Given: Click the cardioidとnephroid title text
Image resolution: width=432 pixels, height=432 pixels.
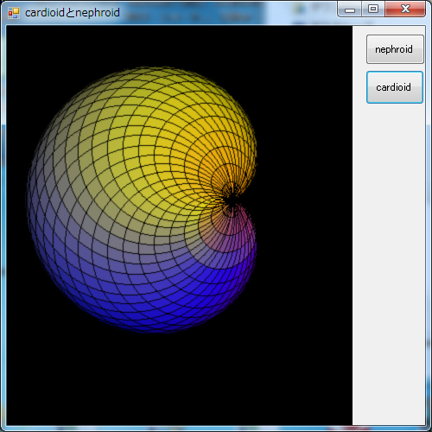Looking at the screenshot, I should pyautogui.click(x=73, y=13).
